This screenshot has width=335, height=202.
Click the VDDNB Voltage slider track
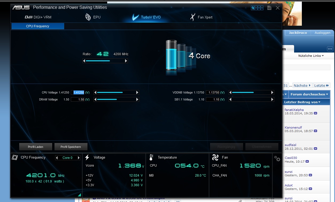252,92
